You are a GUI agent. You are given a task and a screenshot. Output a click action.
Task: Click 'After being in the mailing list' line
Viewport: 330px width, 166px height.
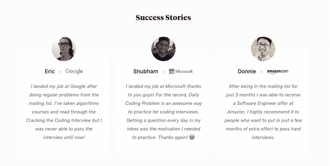(x=263, y=86)
